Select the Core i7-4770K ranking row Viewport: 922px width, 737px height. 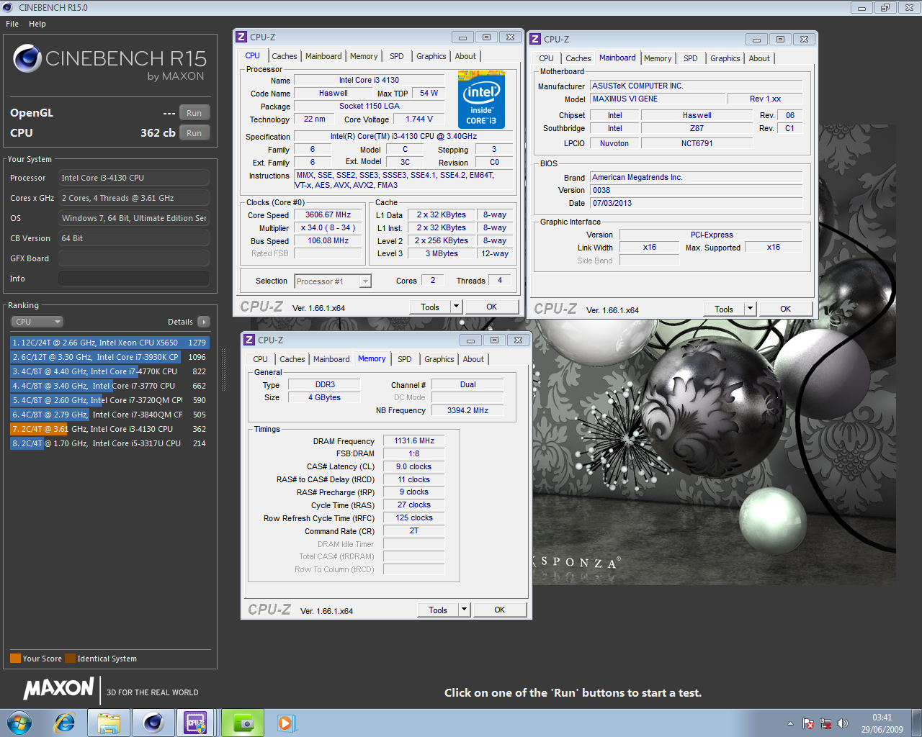[x=109, y=371]
